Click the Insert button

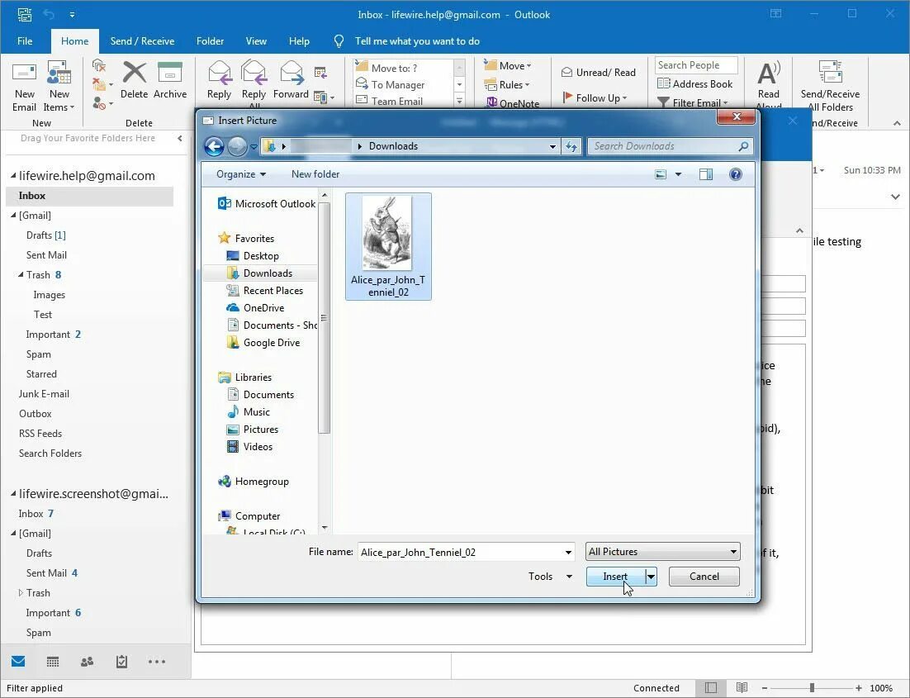coord(615,577)
